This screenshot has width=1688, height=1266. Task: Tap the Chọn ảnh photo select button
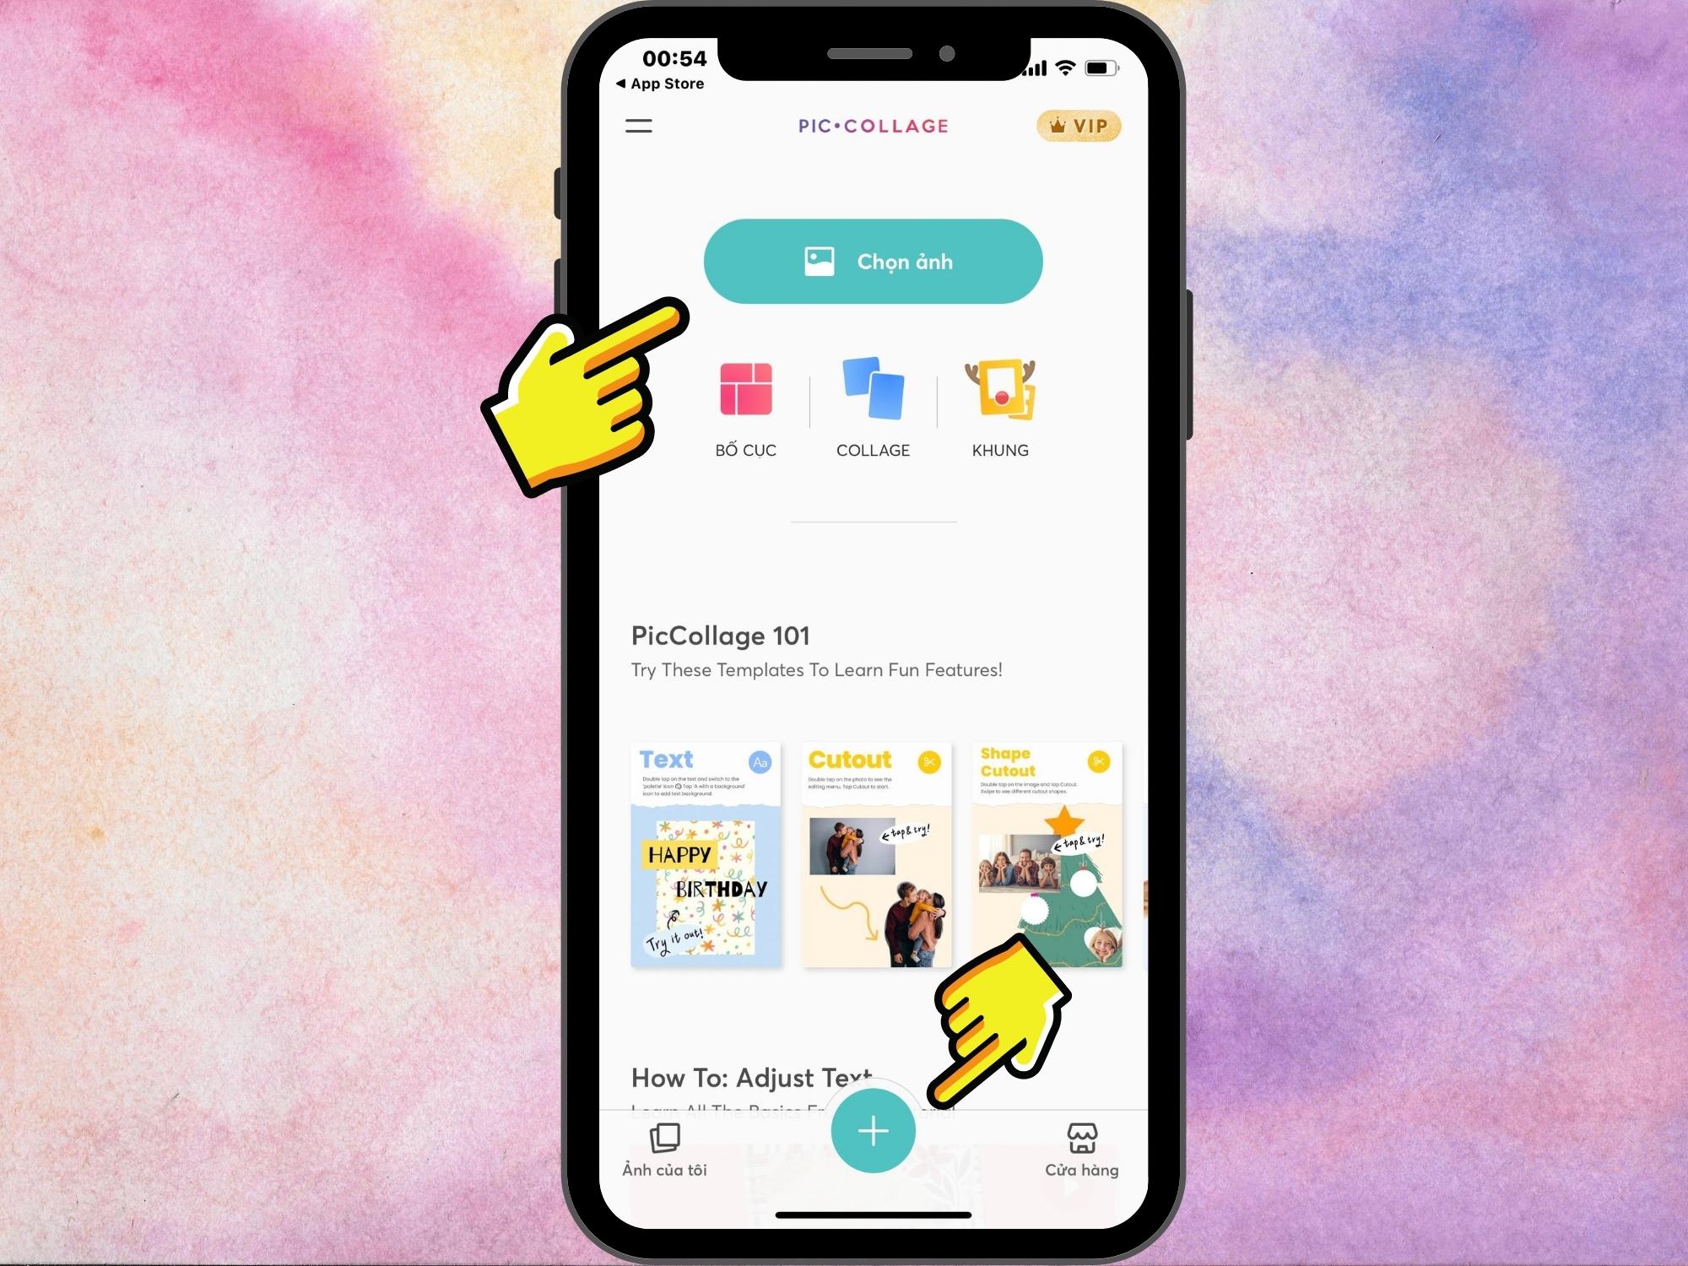point(874,261)
